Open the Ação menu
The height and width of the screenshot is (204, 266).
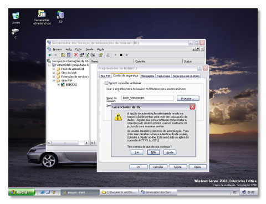pyautogui.click(x=69, y=49)
